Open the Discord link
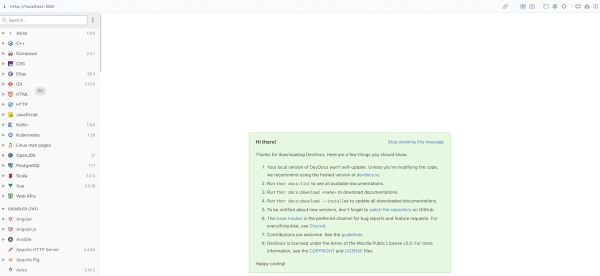600x276 pixels. [317, 226]
